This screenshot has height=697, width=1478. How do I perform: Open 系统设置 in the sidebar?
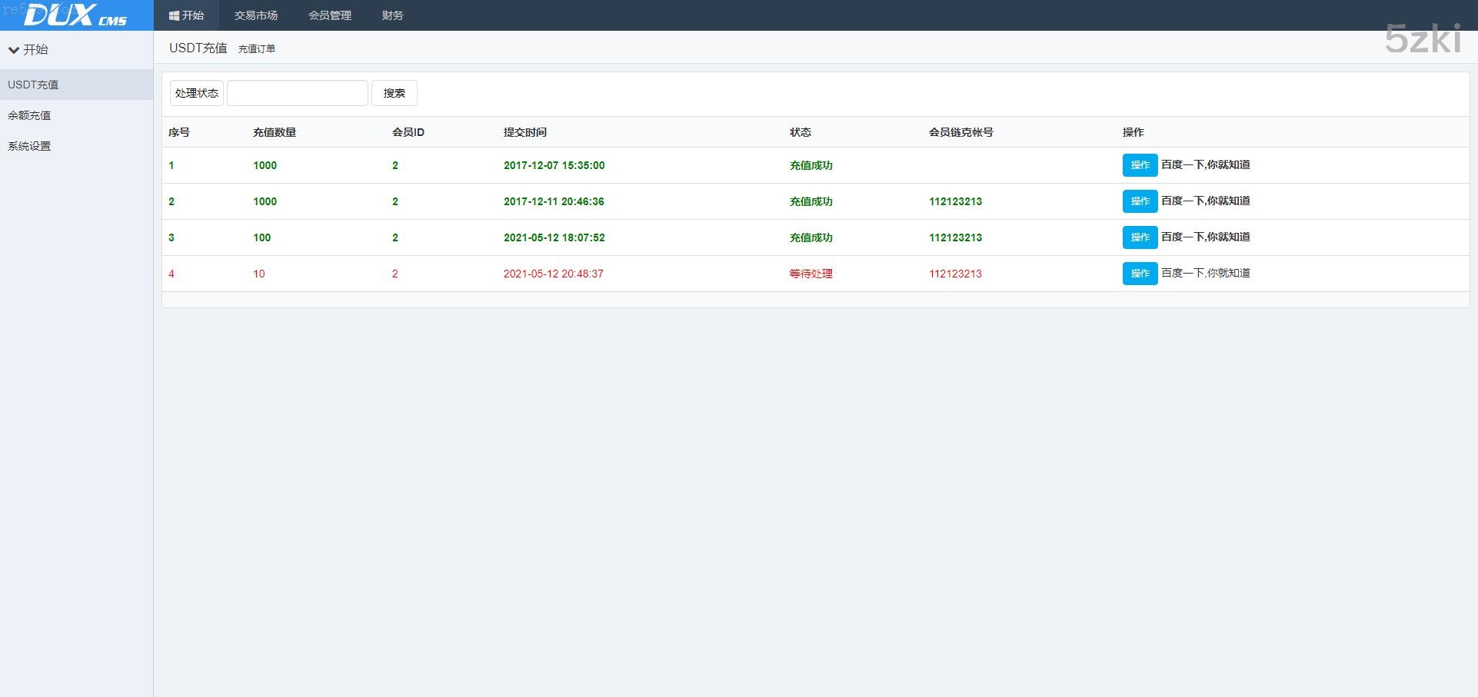tap(29, 146)
